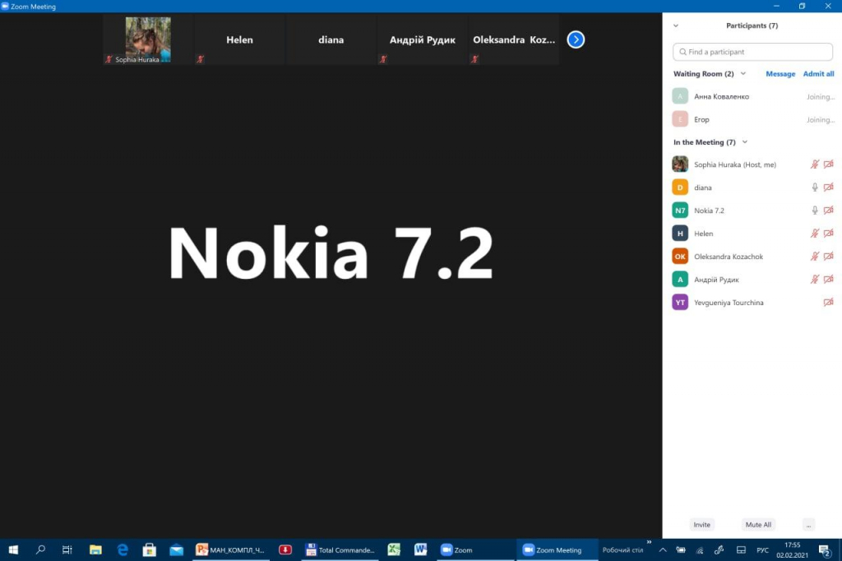Toggle Sophia Huraka's microphone in participant list
The width and height of the screenshot is (842, 561).
pyautogui.click(x=815, y=165)
